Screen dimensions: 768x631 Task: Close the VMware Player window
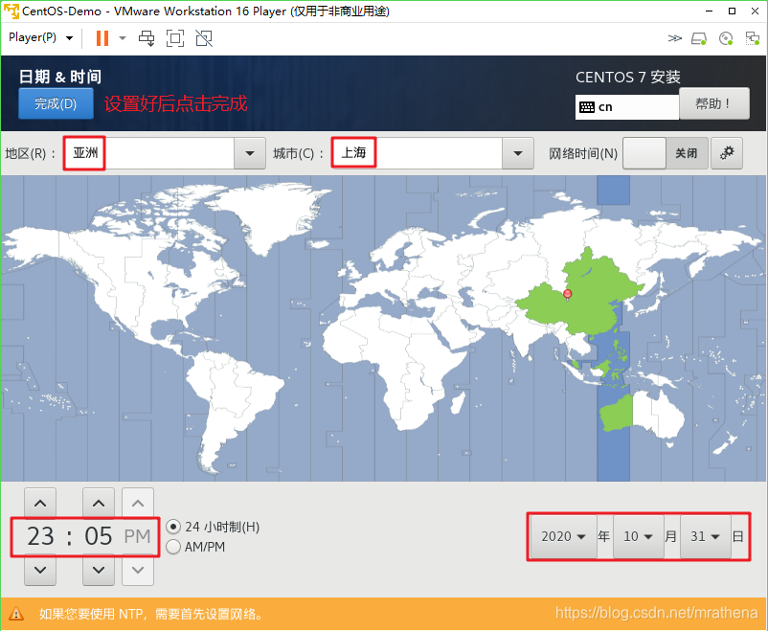[x=756, y=11]
